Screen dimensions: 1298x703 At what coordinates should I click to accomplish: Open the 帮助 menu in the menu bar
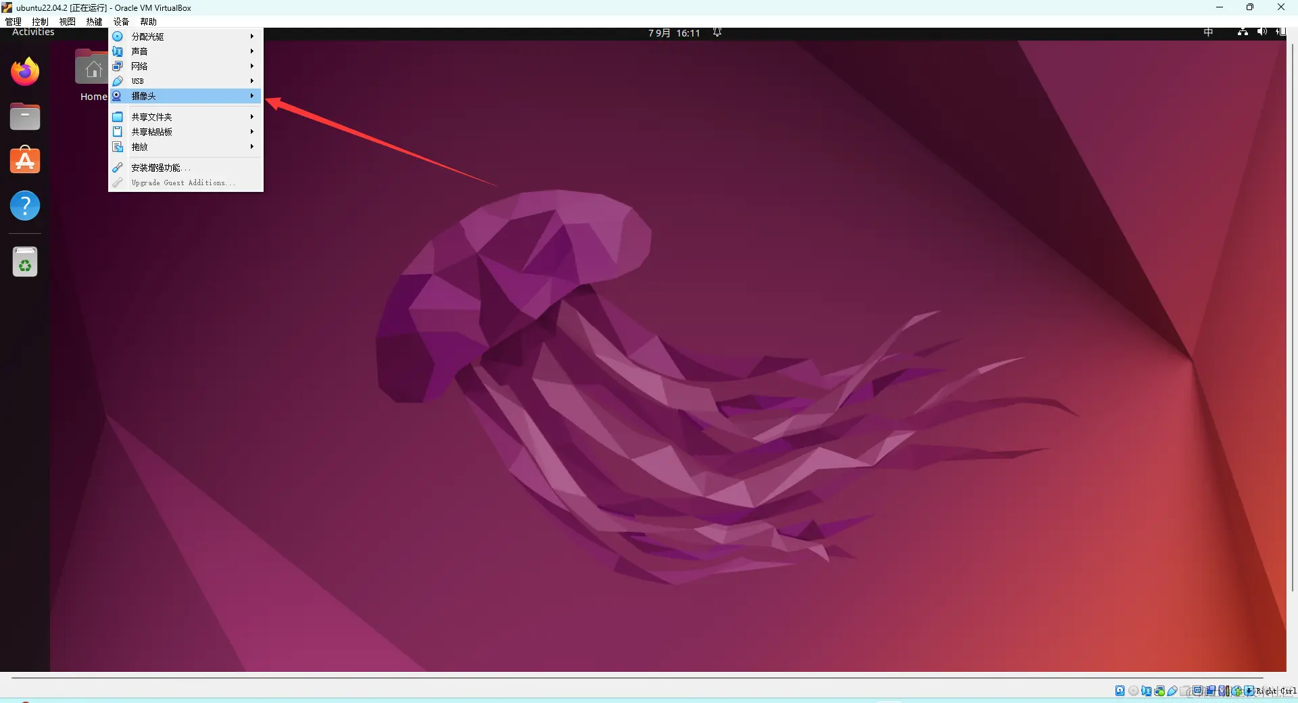[x=149, y=22]
